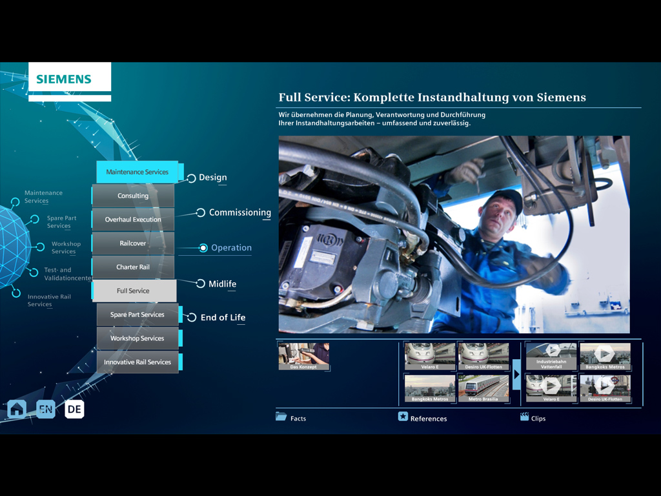661x496 pixels.
Task: Play the Bangkoks Metros video clip
Action: [x=605, y=356]
